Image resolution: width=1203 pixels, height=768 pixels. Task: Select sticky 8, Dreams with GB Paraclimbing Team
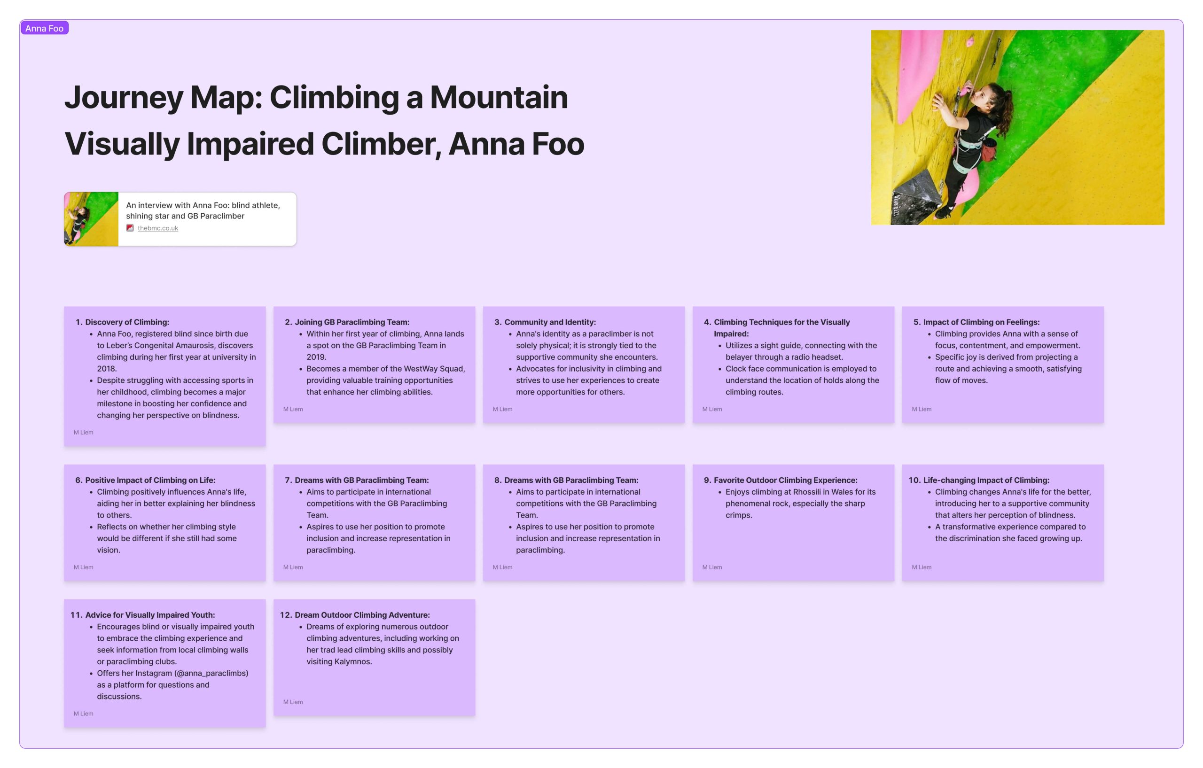pyautogui.click(x=584, y=522)
